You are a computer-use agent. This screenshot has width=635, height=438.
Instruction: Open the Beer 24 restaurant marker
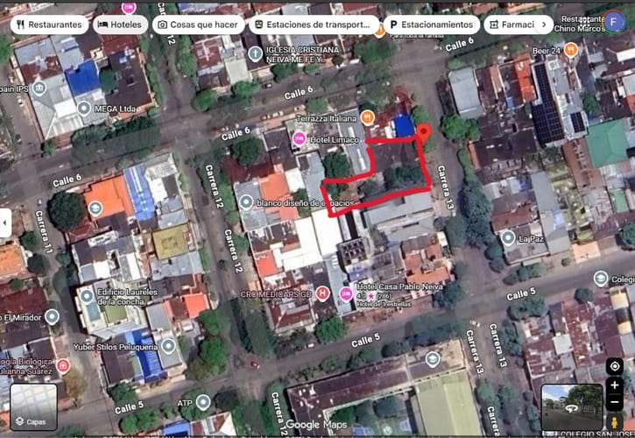tap(570, 50)
